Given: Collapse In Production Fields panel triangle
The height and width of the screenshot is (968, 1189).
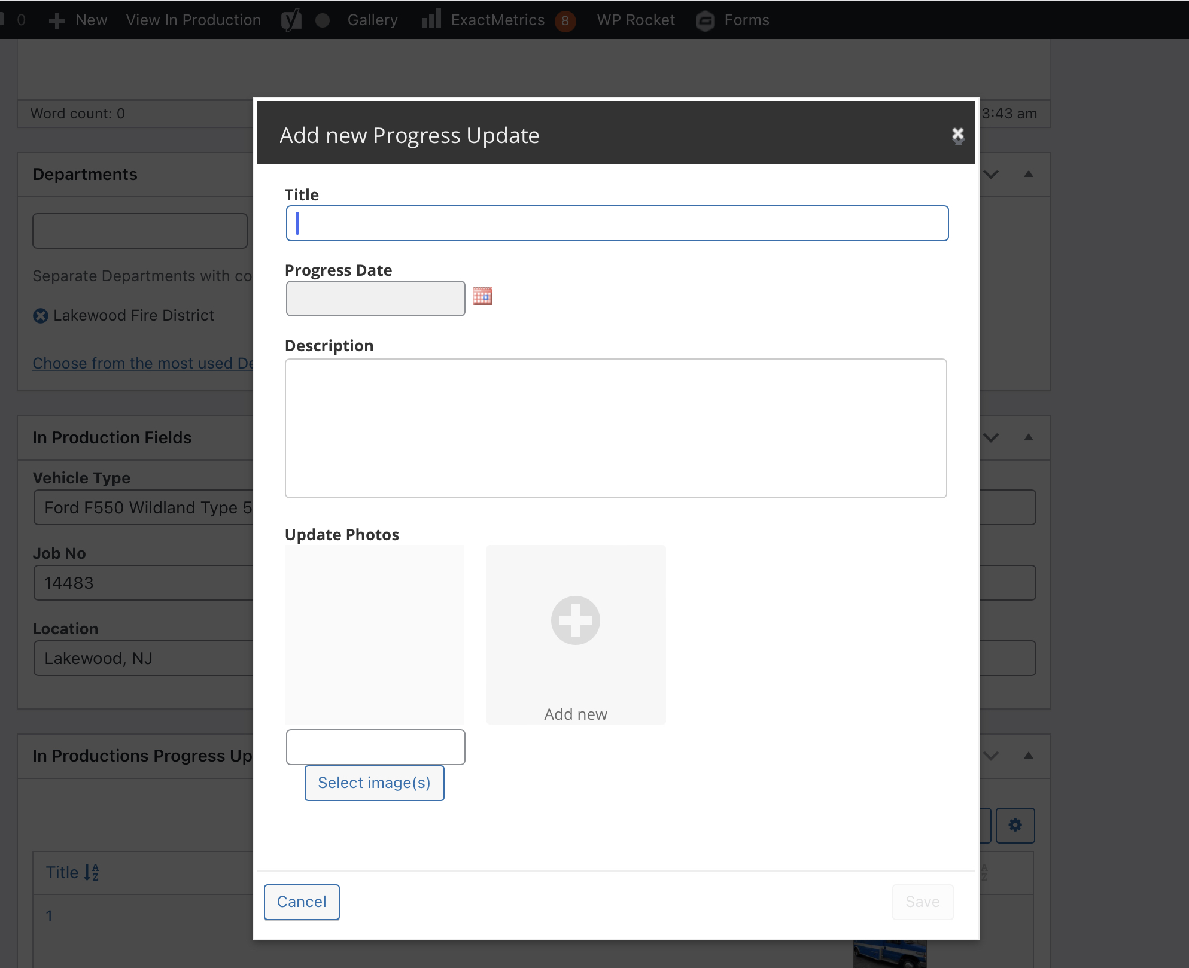Looking at the screenshot, I should [x=1029, y=437].
